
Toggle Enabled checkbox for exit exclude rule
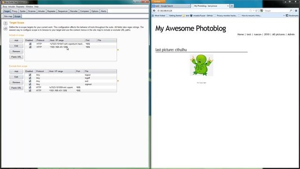pos(30,81)
